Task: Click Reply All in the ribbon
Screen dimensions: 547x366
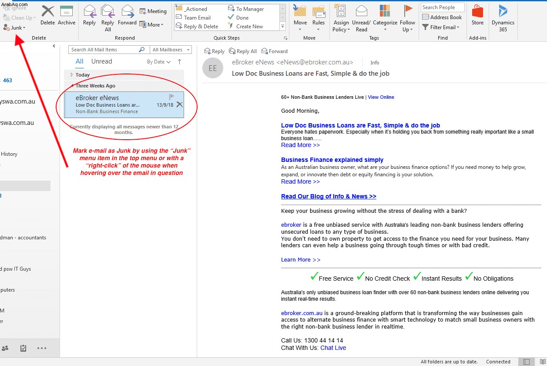Action: click(x=107, y=18)
